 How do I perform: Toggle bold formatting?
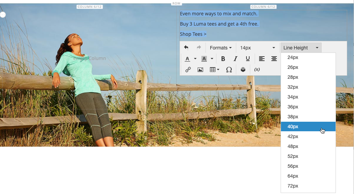pyautogui.click(x=223, y=59)
